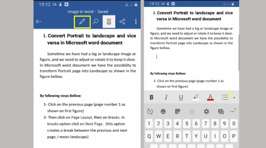Expand formatting ribbon with up arrow
The height and width of the screenshot is (148, 266).
pos(234,98)
